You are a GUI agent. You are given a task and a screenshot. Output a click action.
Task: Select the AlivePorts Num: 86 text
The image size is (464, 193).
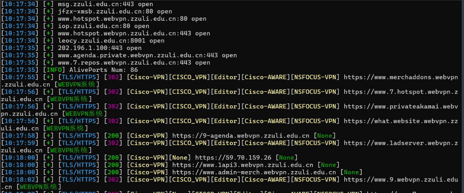[x=103, y=70]
